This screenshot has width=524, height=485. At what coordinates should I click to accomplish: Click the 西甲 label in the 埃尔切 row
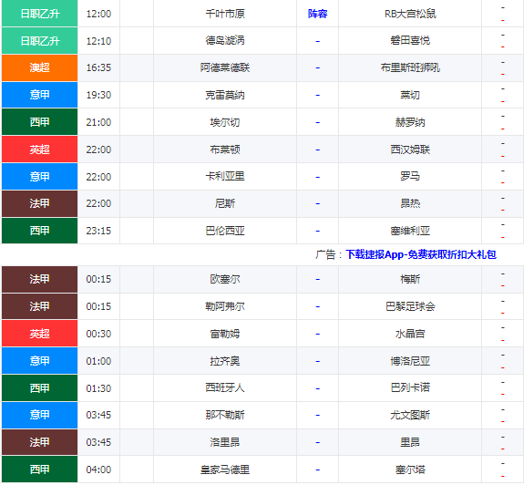(x=39, y=122)
